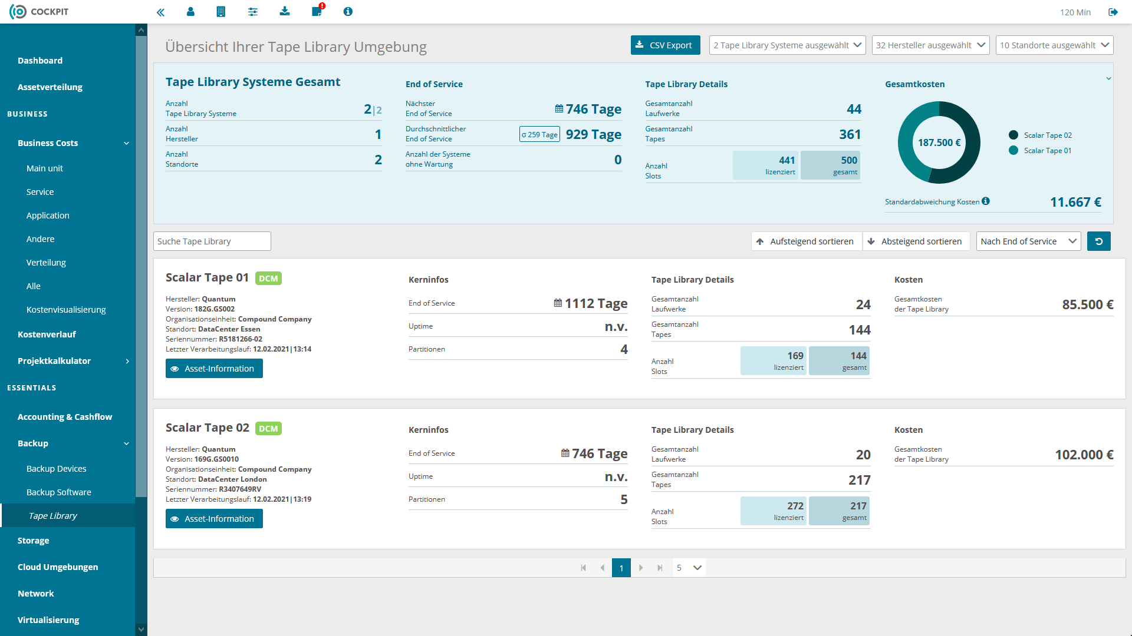Click DCM badge of Scalar Tape 01
Screen dimensions: 1132x636
pos(268,279)
